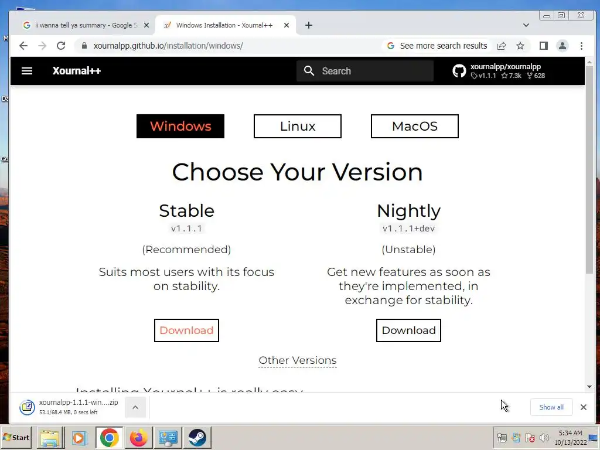600x450 pixels.
Task: Click the scrollbar up arrow
Action: pyautogui.click(x=589, y=62)
